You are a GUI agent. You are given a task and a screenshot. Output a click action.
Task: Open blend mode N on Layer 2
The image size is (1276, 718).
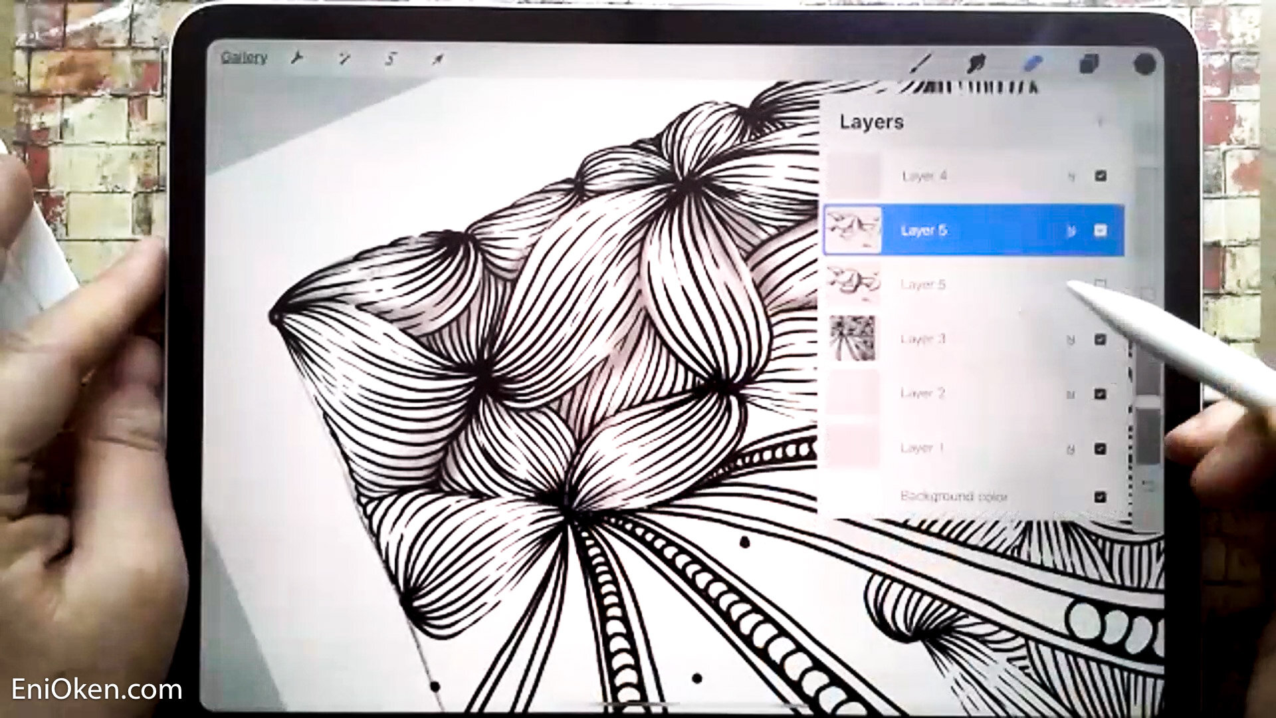[1071, 395]
